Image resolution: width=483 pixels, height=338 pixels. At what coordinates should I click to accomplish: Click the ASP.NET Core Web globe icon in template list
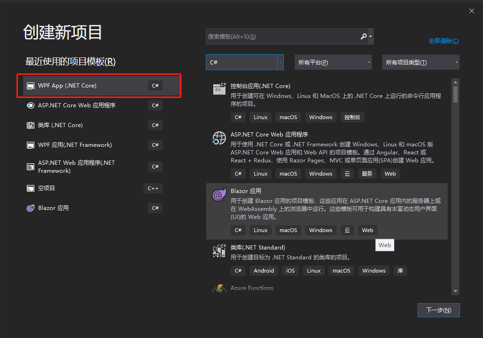tap(219, 138)
